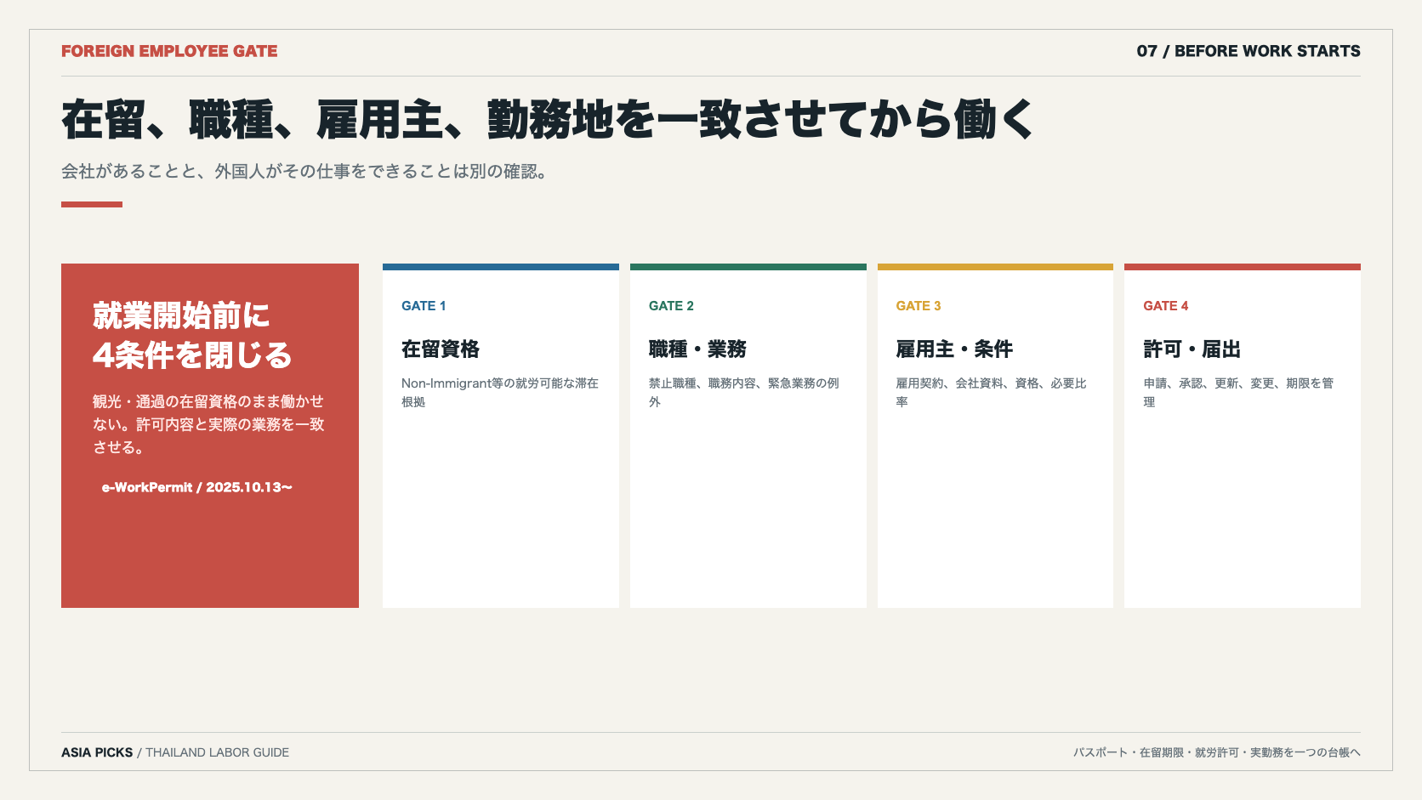Click the blue bar atop GATE 1 card

pos(501,267)
